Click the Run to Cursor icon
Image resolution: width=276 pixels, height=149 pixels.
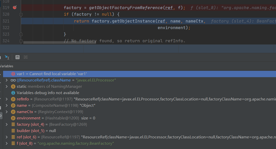point(7,57)
